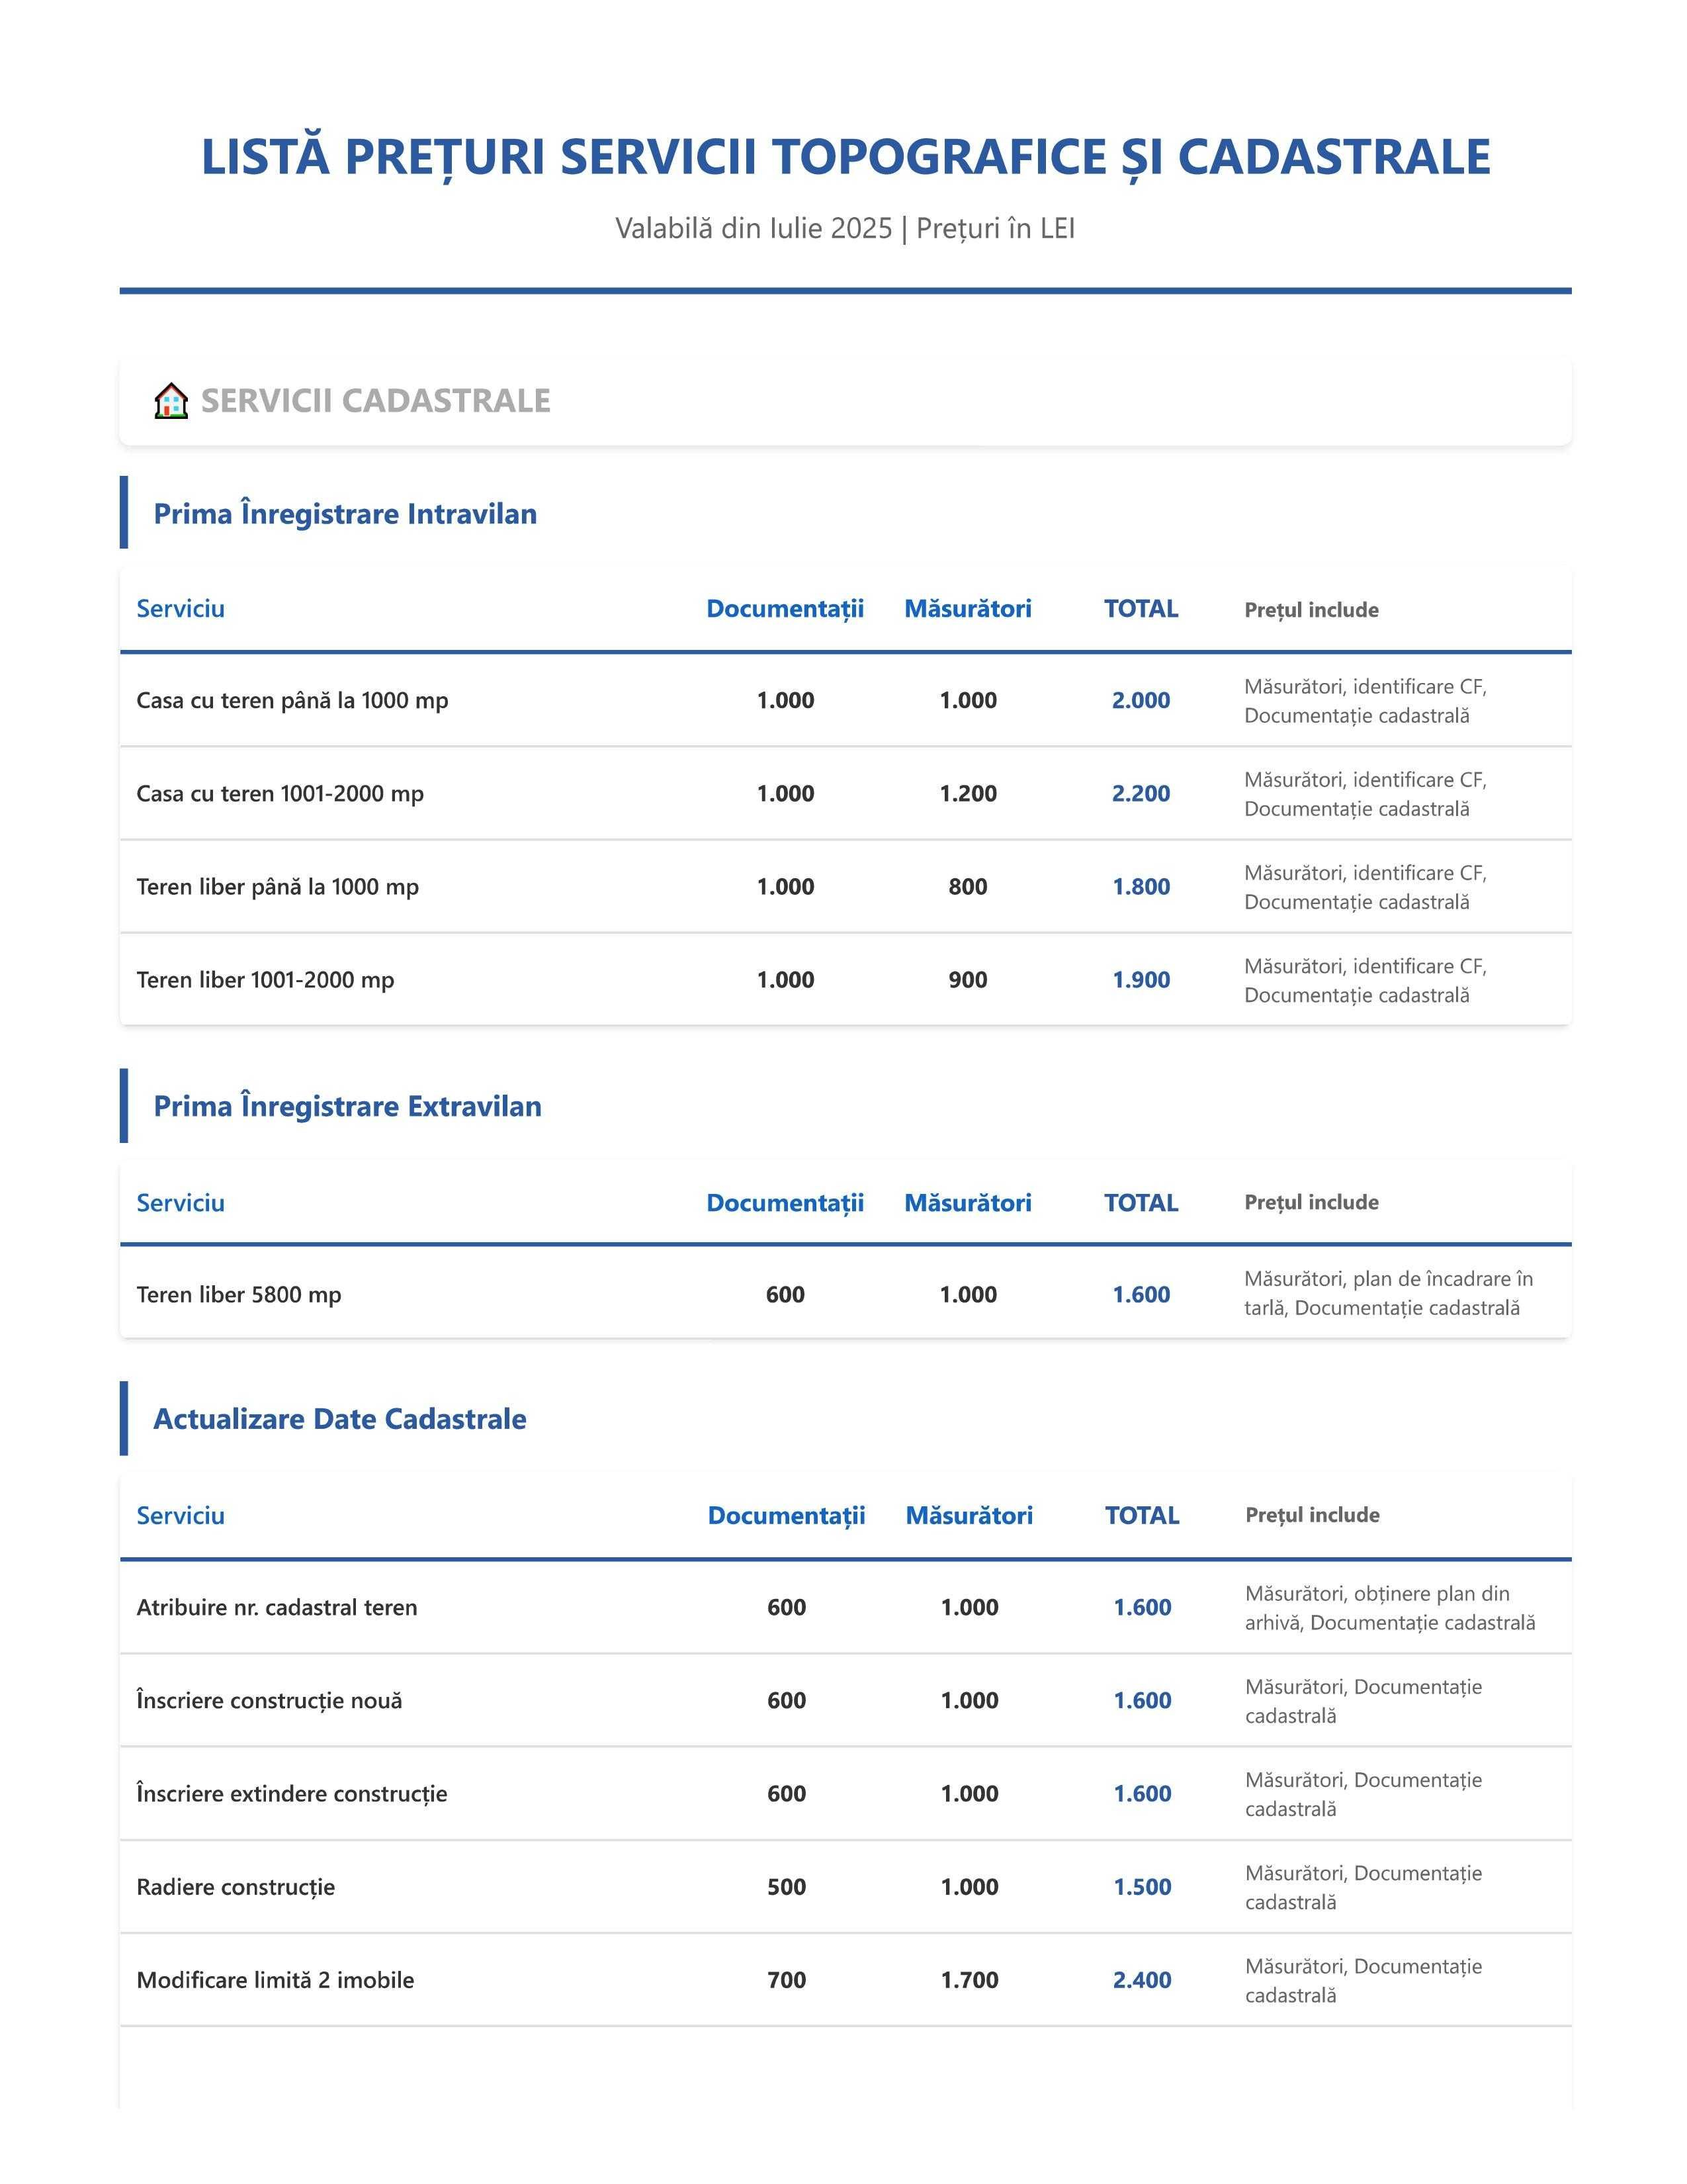Click TOTAL header in Extravilan table
1687x2184 pixels.
[1141, 1203]
